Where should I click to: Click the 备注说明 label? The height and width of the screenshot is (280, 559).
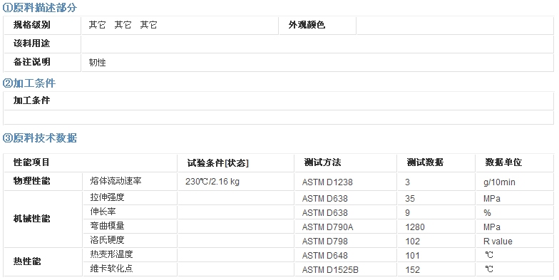pyautogui.click(x=31, y=62)
